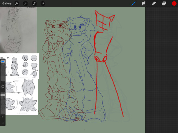Open the Adjustments magic wand menu
The height and width of the screenshot is (133, 178).
click(25, 4)
